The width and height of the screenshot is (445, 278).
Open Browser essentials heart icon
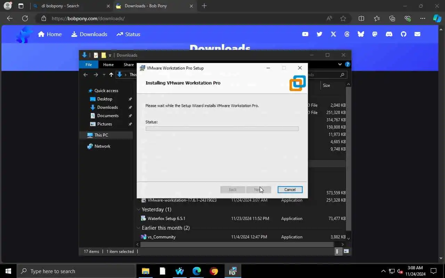[x=407, y=18]
